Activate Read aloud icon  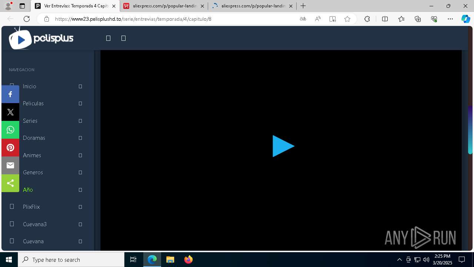click(318, 19)
